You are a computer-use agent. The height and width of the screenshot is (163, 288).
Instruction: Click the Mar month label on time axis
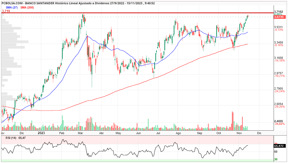coord(80,133)
